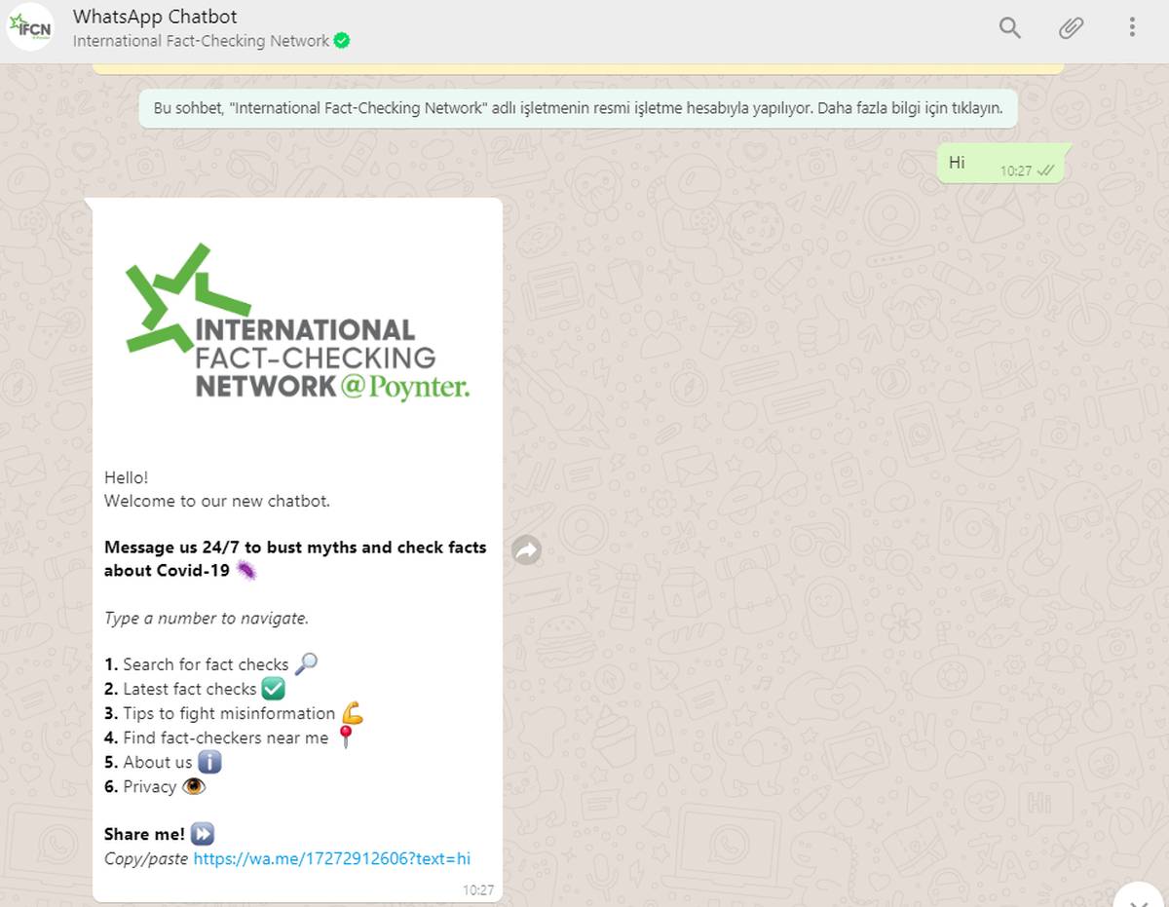Click the "Privacy" option line

click(x=155, y=786)
